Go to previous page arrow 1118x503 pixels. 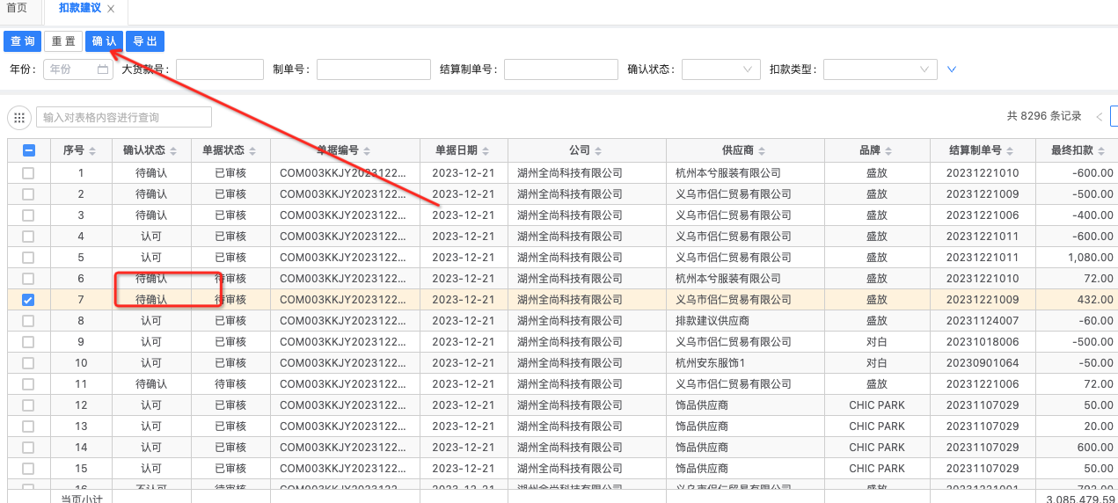pos(1100,117)
